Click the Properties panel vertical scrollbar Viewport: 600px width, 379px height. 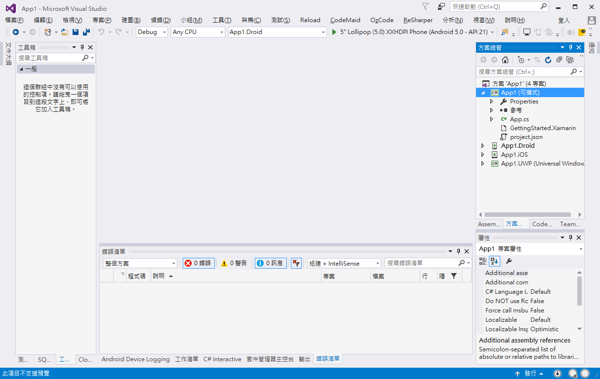tap(579, 291)
